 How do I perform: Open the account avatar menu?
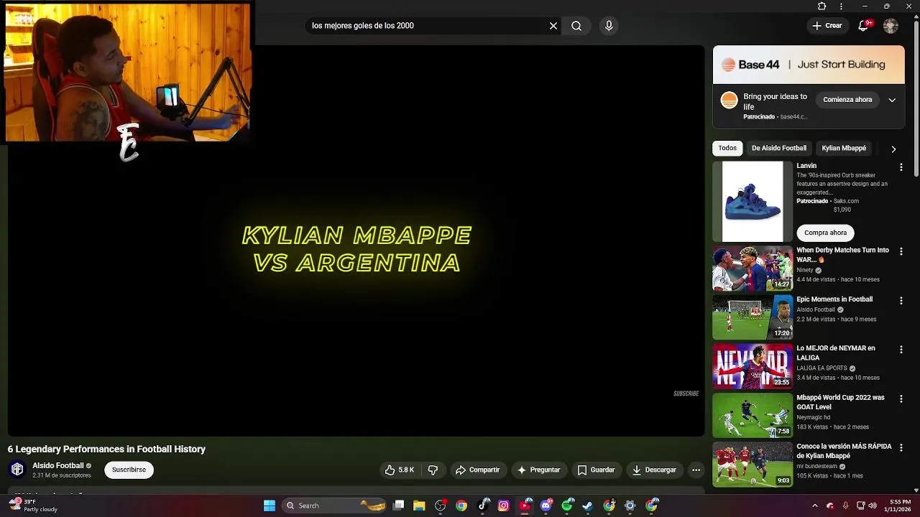click(x=891, y=26)
